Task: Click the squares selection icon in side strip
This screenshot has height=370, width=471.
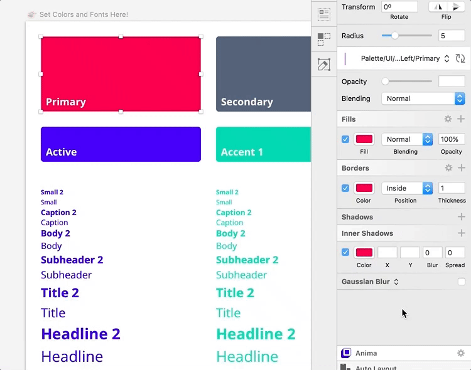Action: (x=324, y=40)
